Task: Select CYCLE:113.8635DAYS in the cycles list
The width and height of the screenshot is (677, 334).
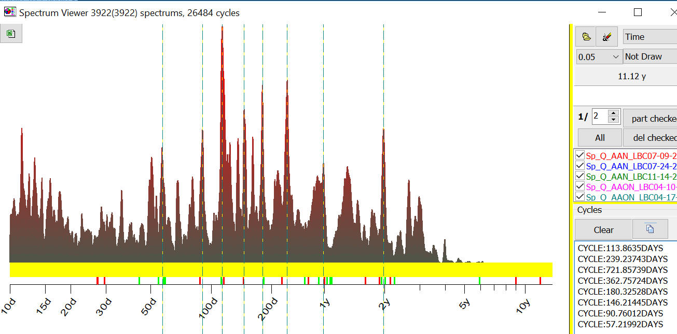Action: (620, 248)
